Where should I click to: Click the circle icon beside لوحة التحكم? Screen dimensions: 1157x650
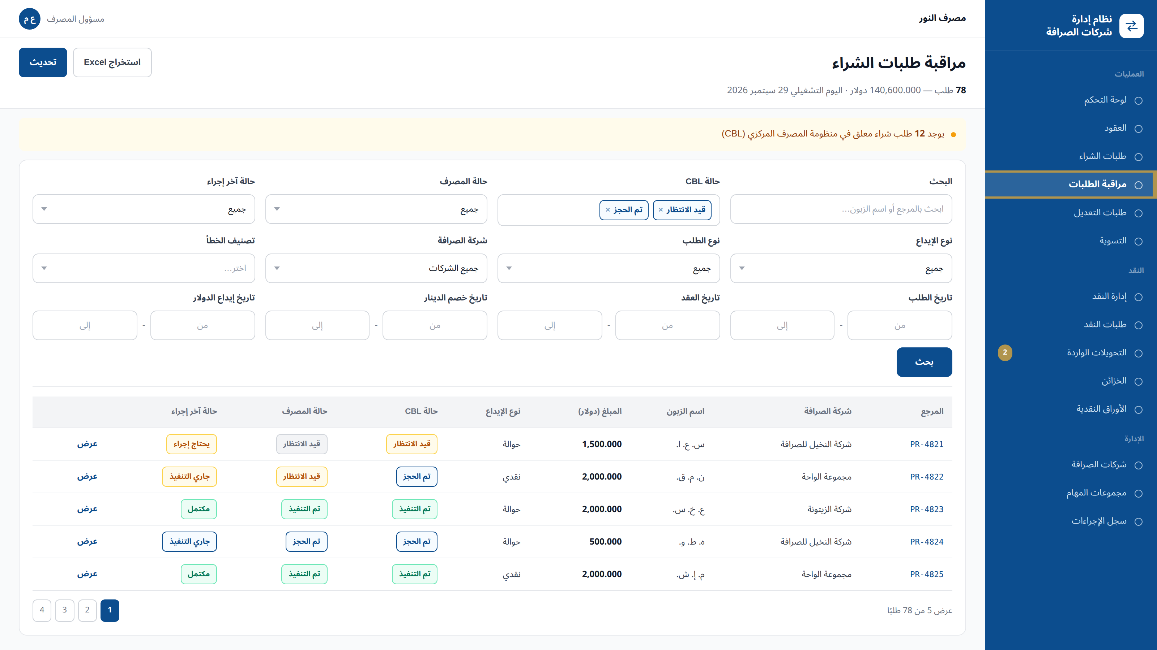[x=1138, y=100]
